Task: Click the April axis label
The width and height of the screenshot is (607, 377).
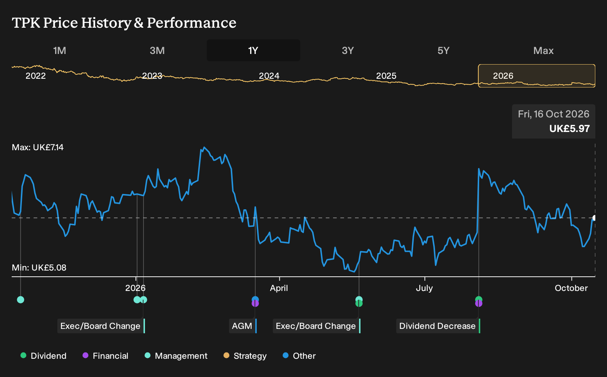Action: pos(279,288)
